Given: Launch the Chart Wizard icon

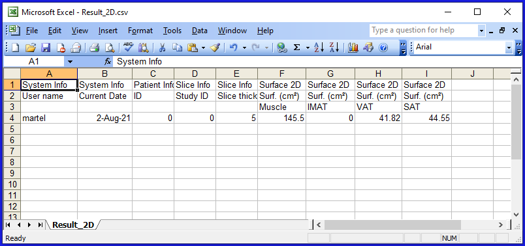Looking at the screenshot, I should (x=353, y=48).
